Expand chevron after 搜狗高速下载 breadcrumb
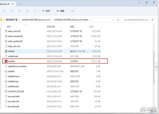The height and width of the screenshot is (114, 159). [x=20, y=20]
